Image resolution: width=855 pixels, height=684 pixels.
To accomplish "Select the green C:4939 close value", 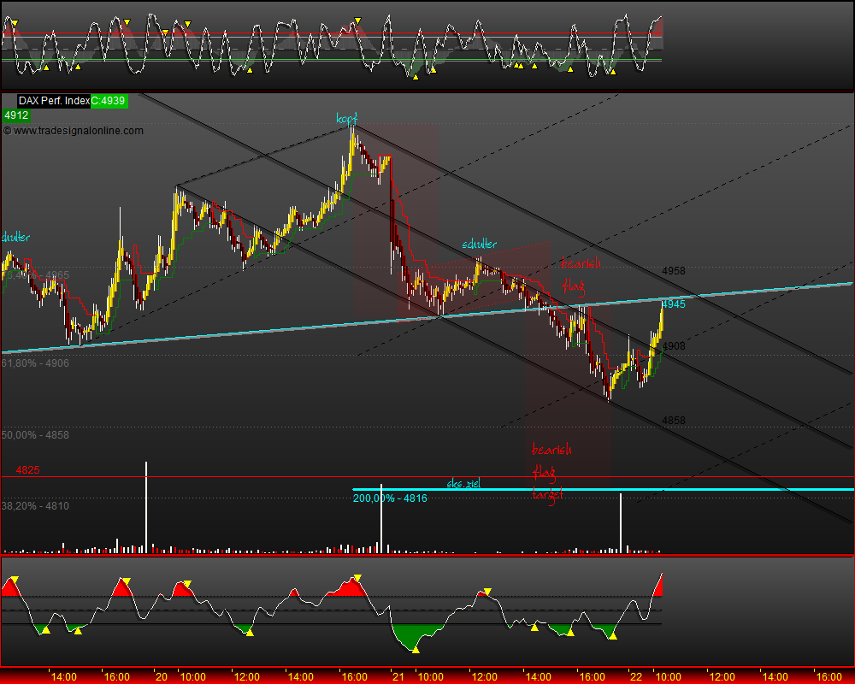I will (x=109, y=101).
